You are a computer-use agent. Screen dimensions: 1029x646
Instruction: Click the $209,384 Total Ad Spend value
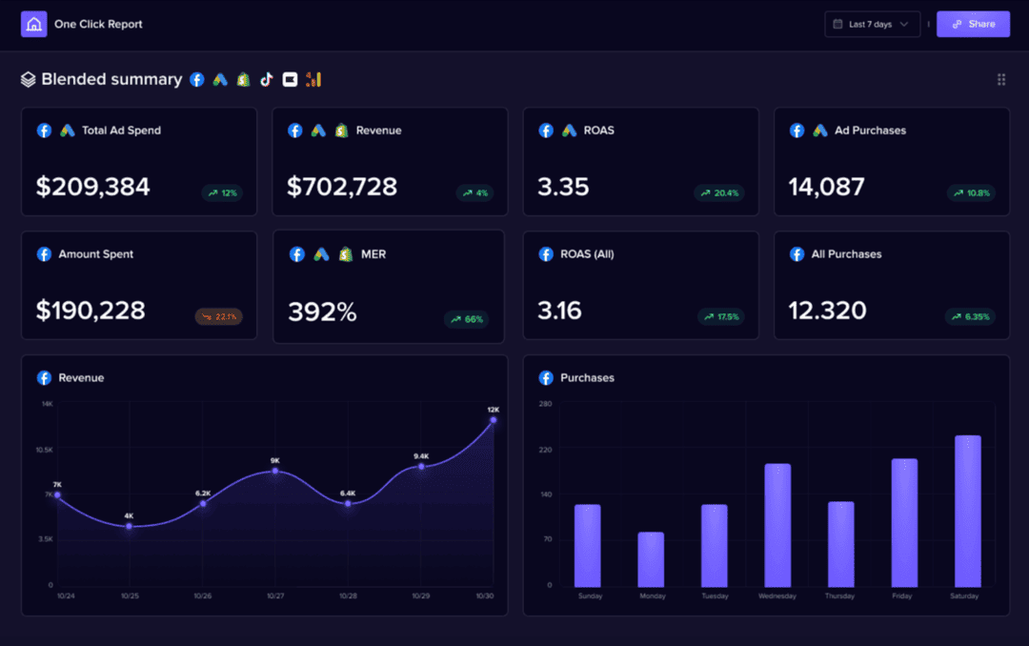click(x=93, y=187)
